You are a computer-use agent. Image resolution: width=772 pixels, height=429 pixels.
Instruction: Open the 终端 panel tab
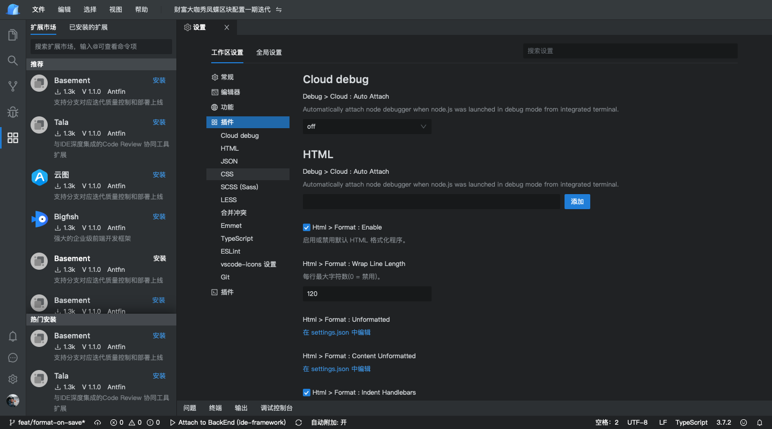tap(216, 408)
